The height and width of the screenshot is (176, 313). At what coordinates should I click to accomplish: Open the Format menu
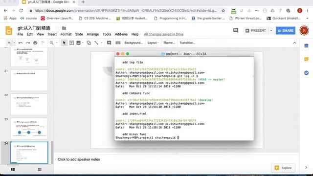coord(66,34)
